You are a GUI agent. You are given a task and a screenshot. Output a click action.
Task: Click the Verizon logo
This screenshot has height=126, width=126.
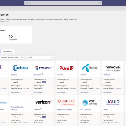[x=43, y=102]
